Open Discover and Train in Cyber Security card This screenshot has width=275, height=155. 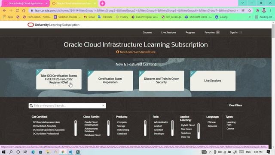point(162,81)
